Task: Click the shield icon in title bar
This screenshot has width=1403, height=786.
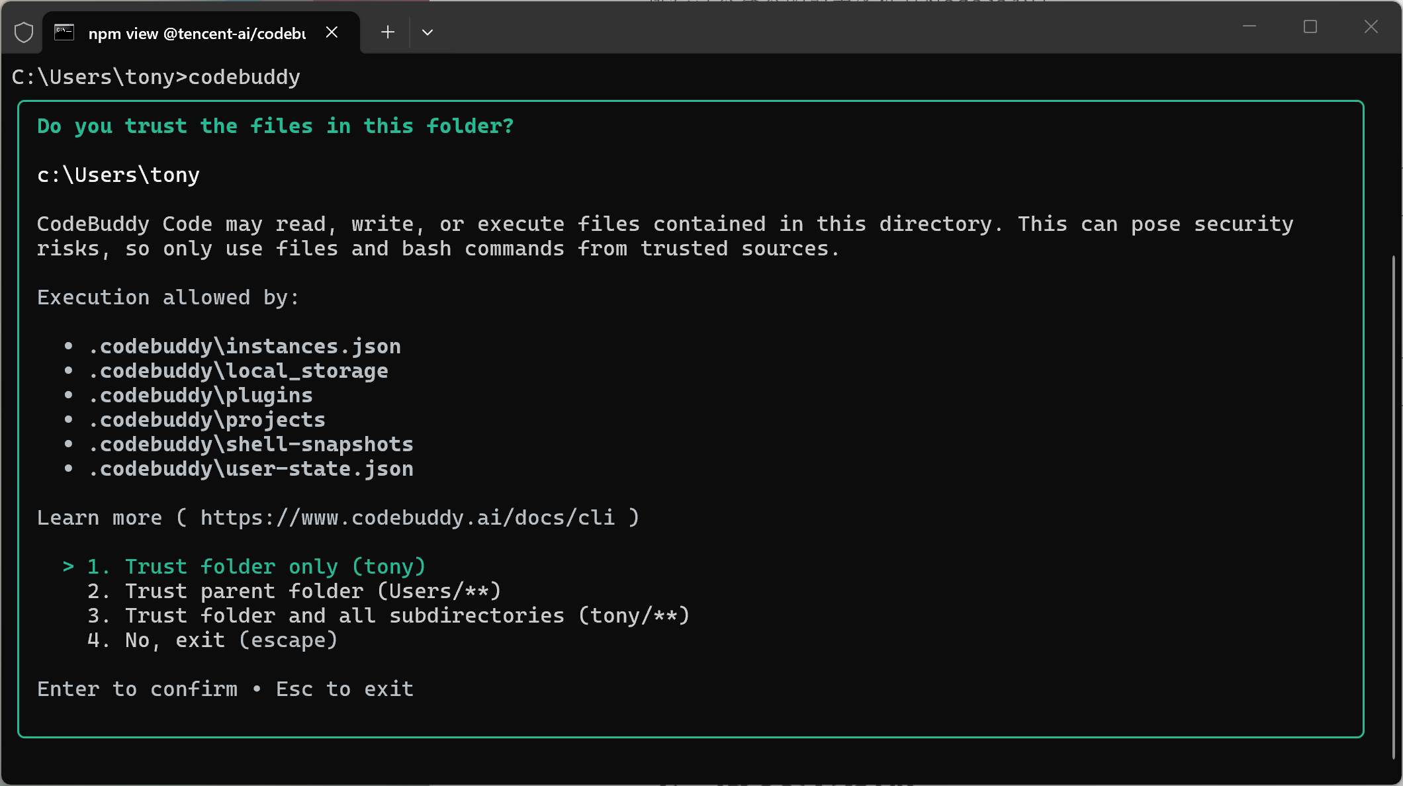Action: point(24,32)
